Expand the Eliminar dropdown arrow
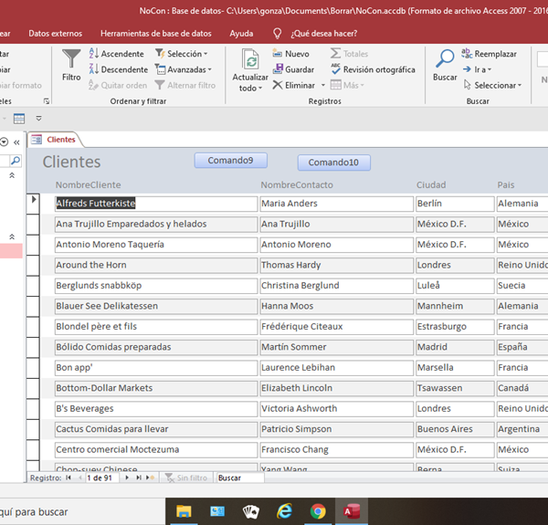The image size is (548, 525). [321, 86]
